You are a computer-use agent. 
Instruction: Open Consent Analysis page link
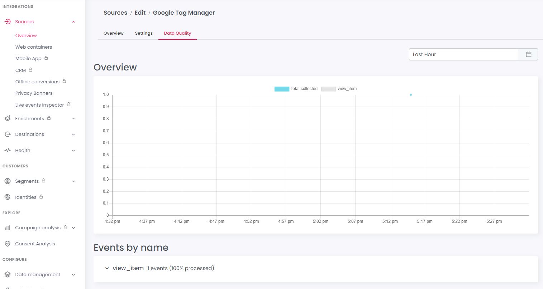pyautogui.click(x=35, y=244)
